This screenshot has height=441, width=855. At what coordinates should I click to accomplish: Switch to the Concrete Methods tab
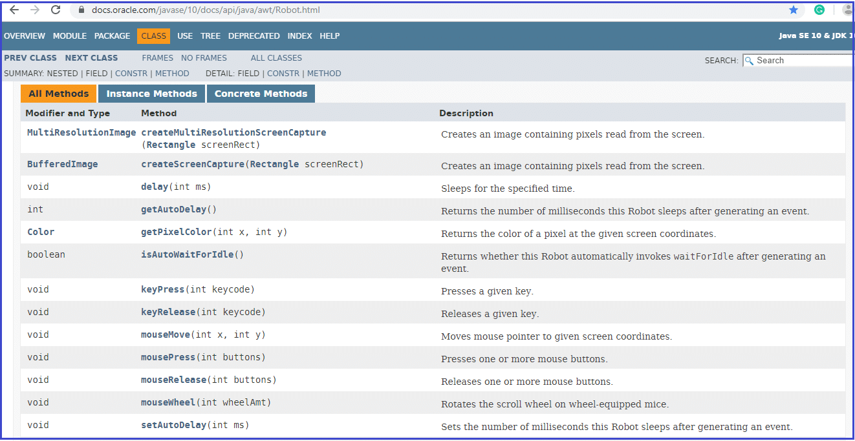261,93
